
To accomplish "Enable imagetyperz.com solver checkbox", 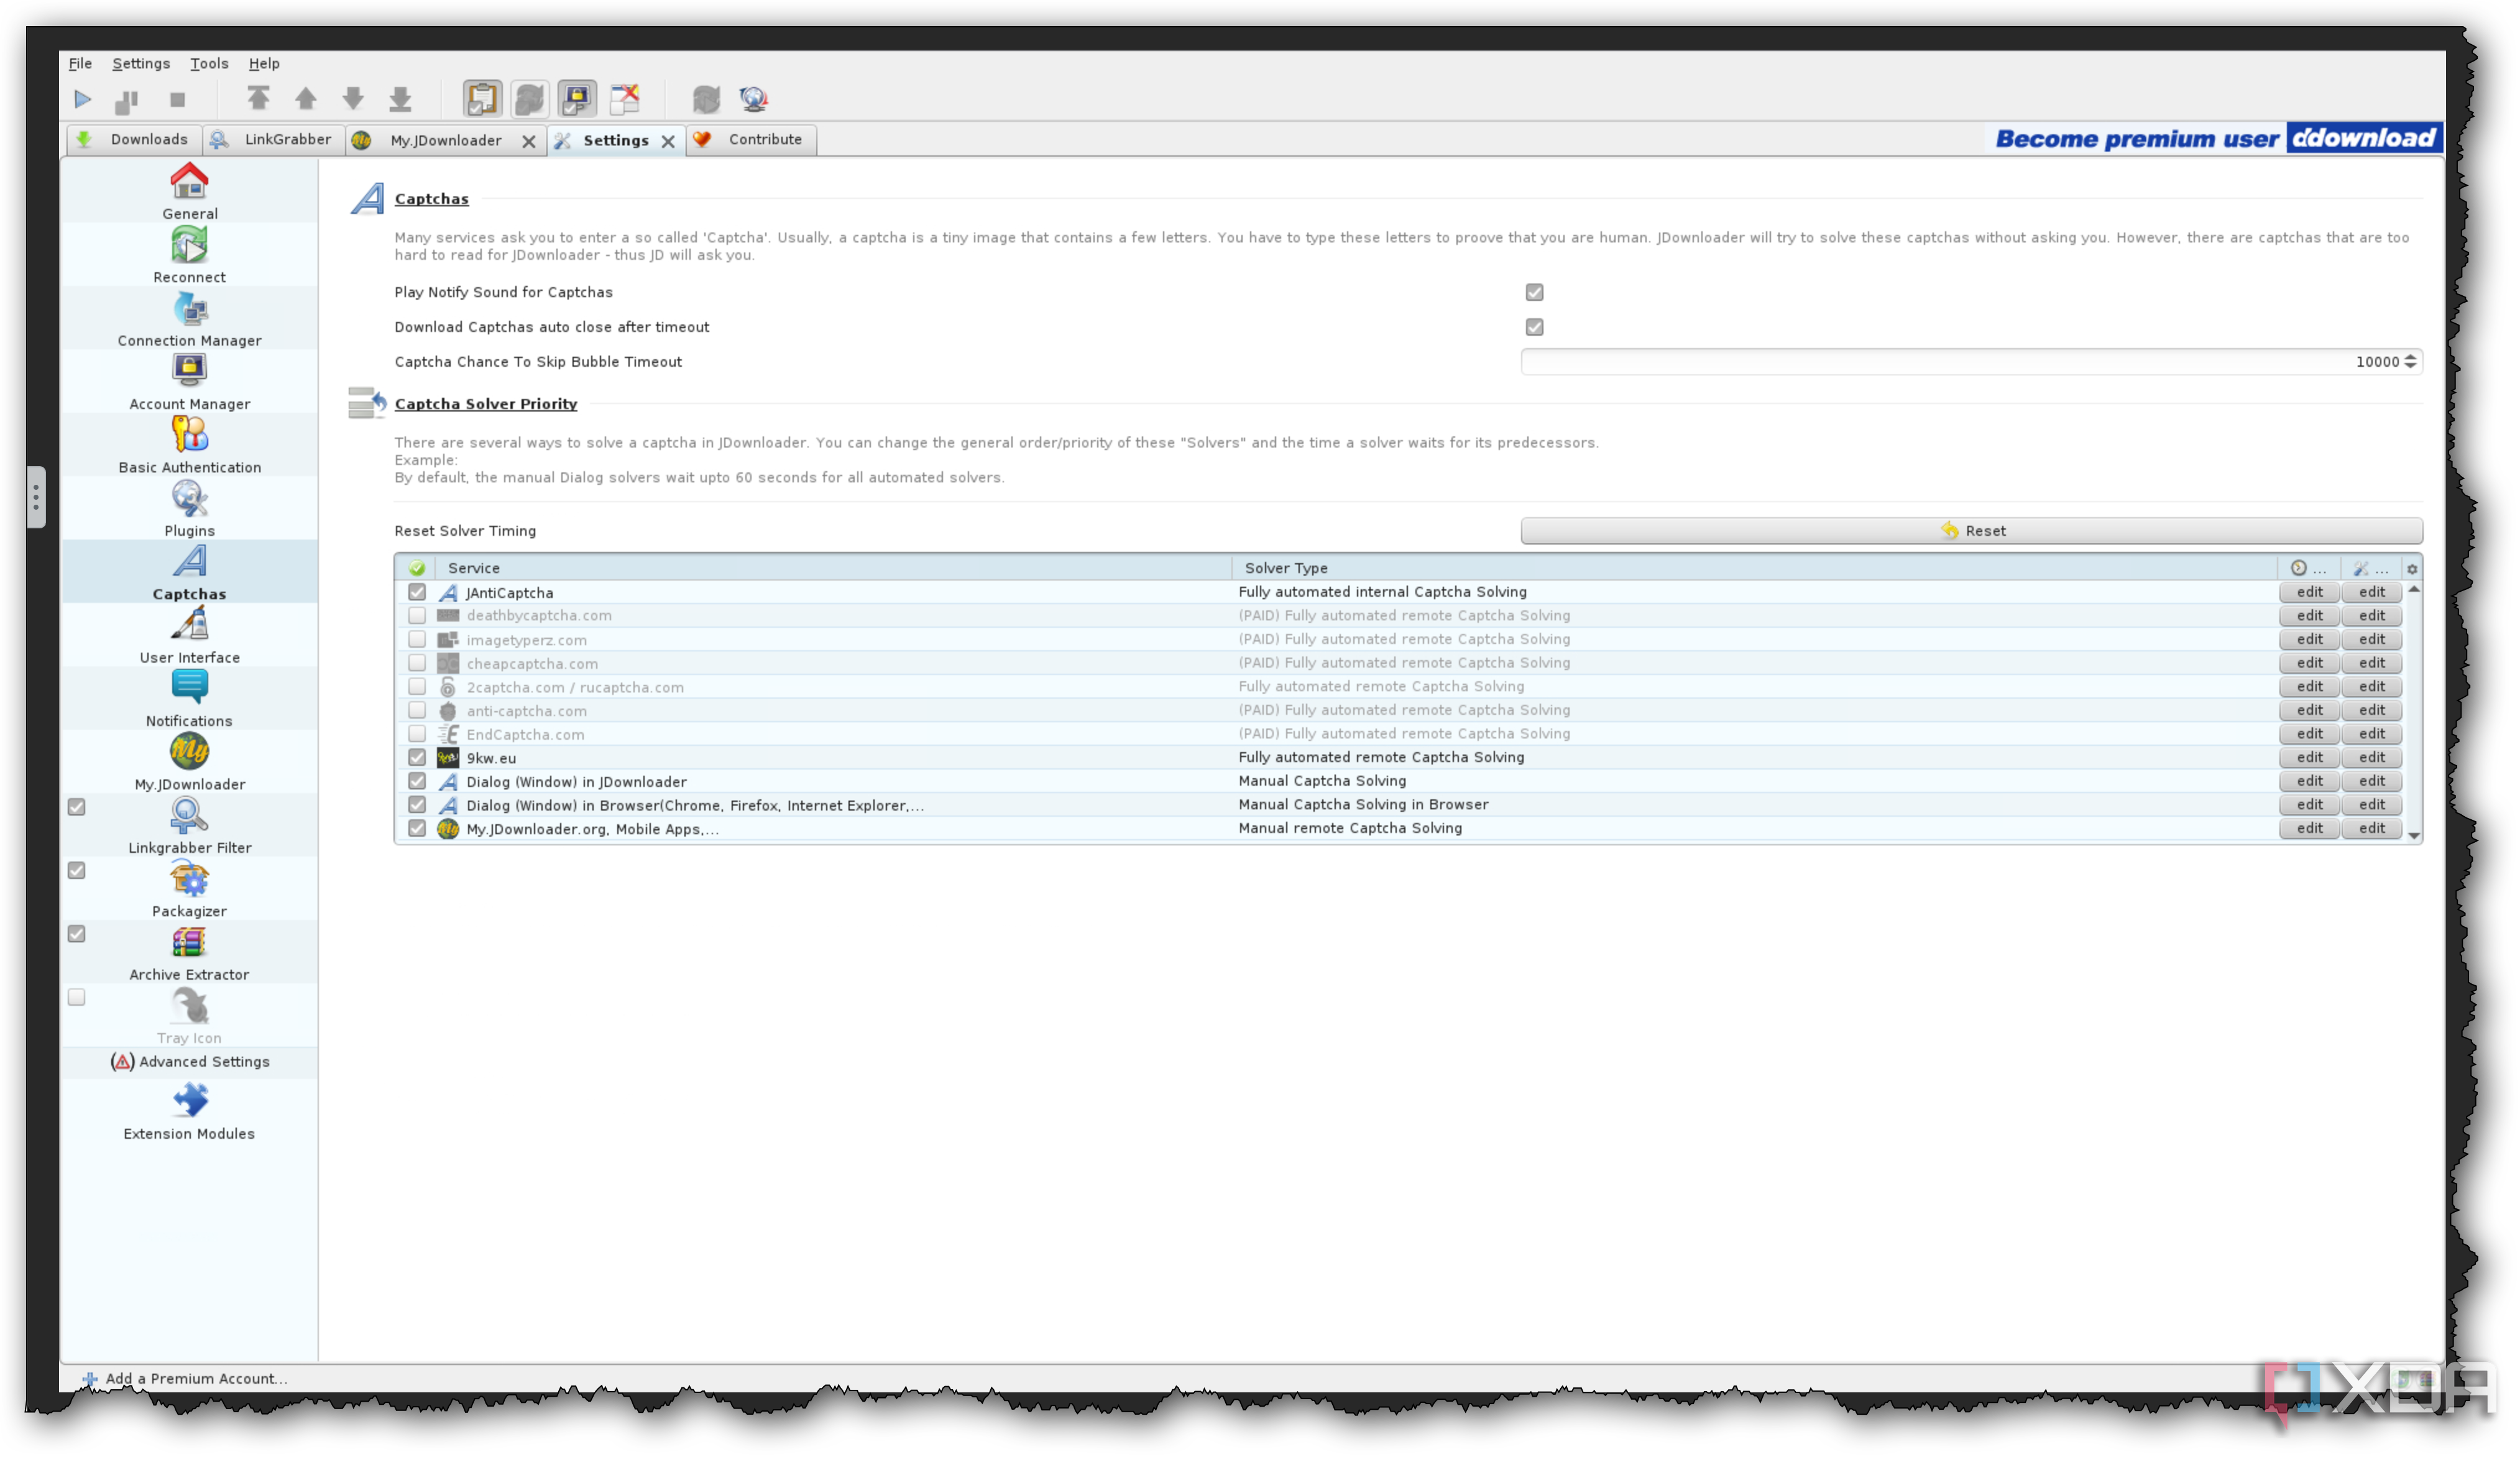I will 417,639.
